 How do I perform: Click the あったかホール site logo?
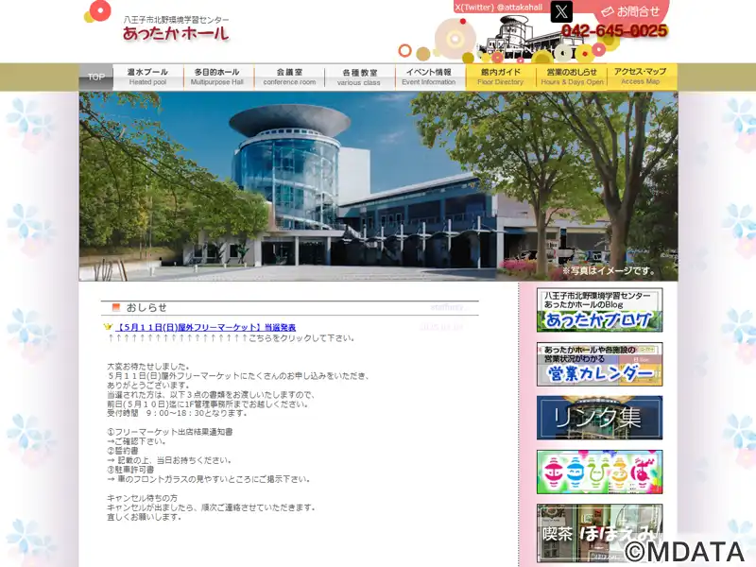click(x=176, y=28)
